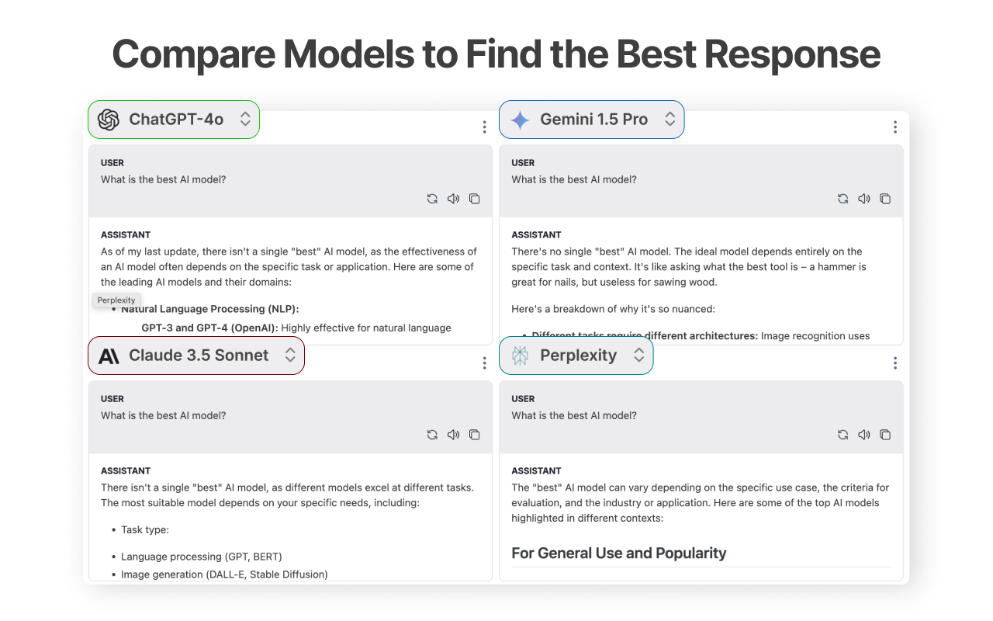Click the OpenAI logo beside ChatGPT-4o
The image size is (993, 621).
click(108, 119)
